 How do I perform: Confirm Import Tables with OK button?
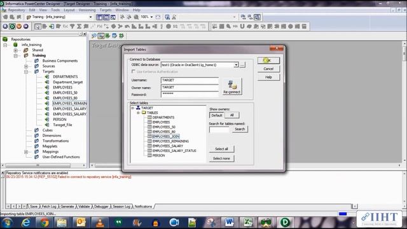(268, 60)
